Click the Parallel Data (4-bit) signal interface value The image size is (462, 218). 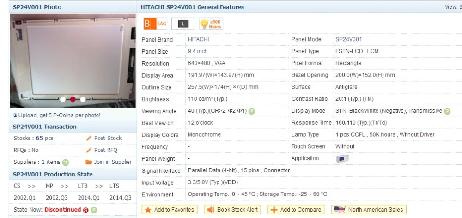239,170
